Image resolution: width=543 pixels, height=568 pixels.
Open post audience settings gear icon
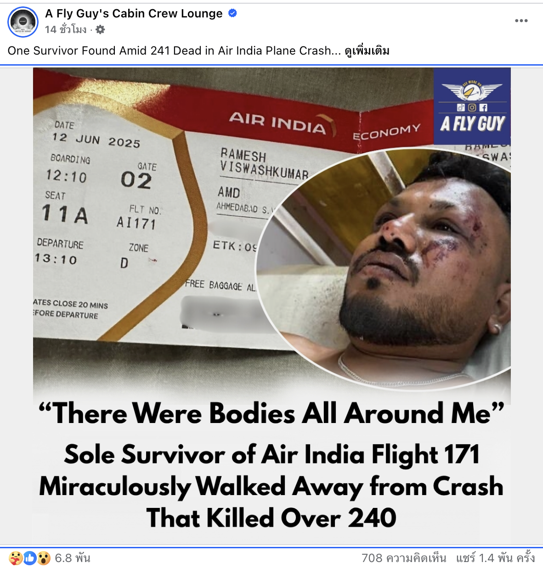(100, 30)
